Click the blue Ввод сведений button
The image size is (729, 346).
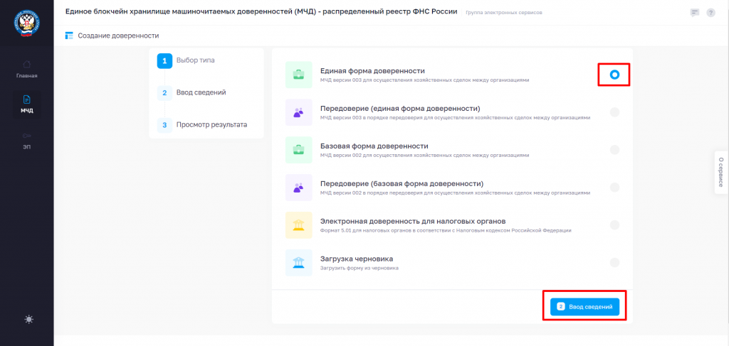point(585,307)
